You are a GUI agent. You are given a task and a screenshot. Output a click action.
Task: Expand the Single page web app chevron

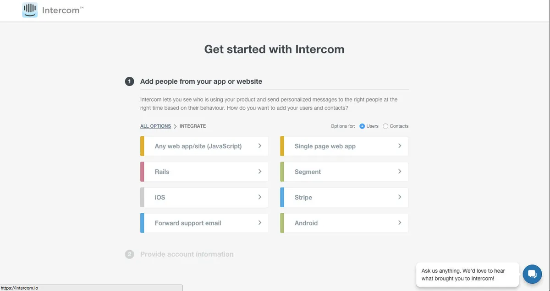coord(400,146)
